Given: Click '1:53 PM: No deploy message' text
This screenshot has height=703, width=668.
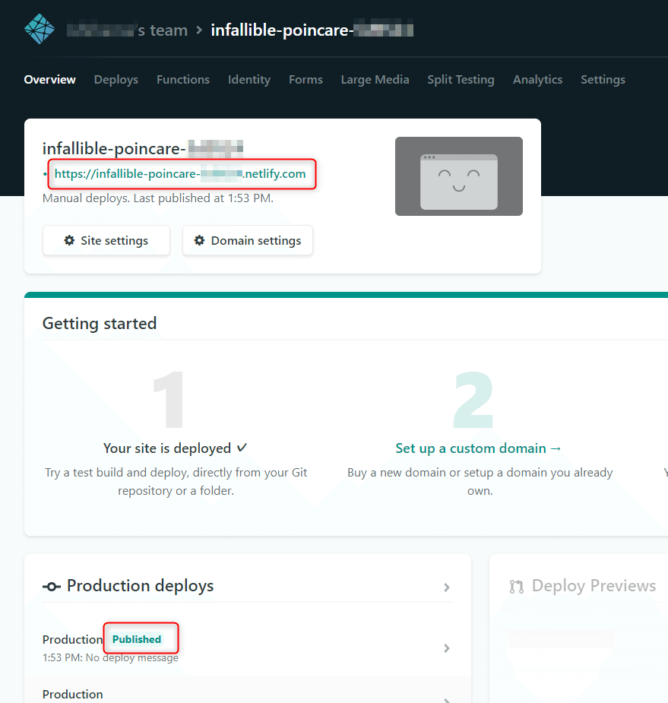Looking at the screenshot, I should pyautogui.click(x=110, y=657).
